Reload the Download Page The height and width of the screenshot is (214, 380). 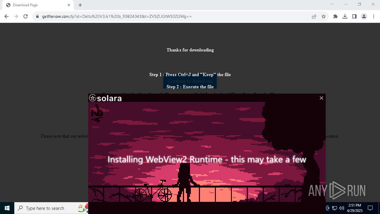pyautogui.click(x=26, y=17)
